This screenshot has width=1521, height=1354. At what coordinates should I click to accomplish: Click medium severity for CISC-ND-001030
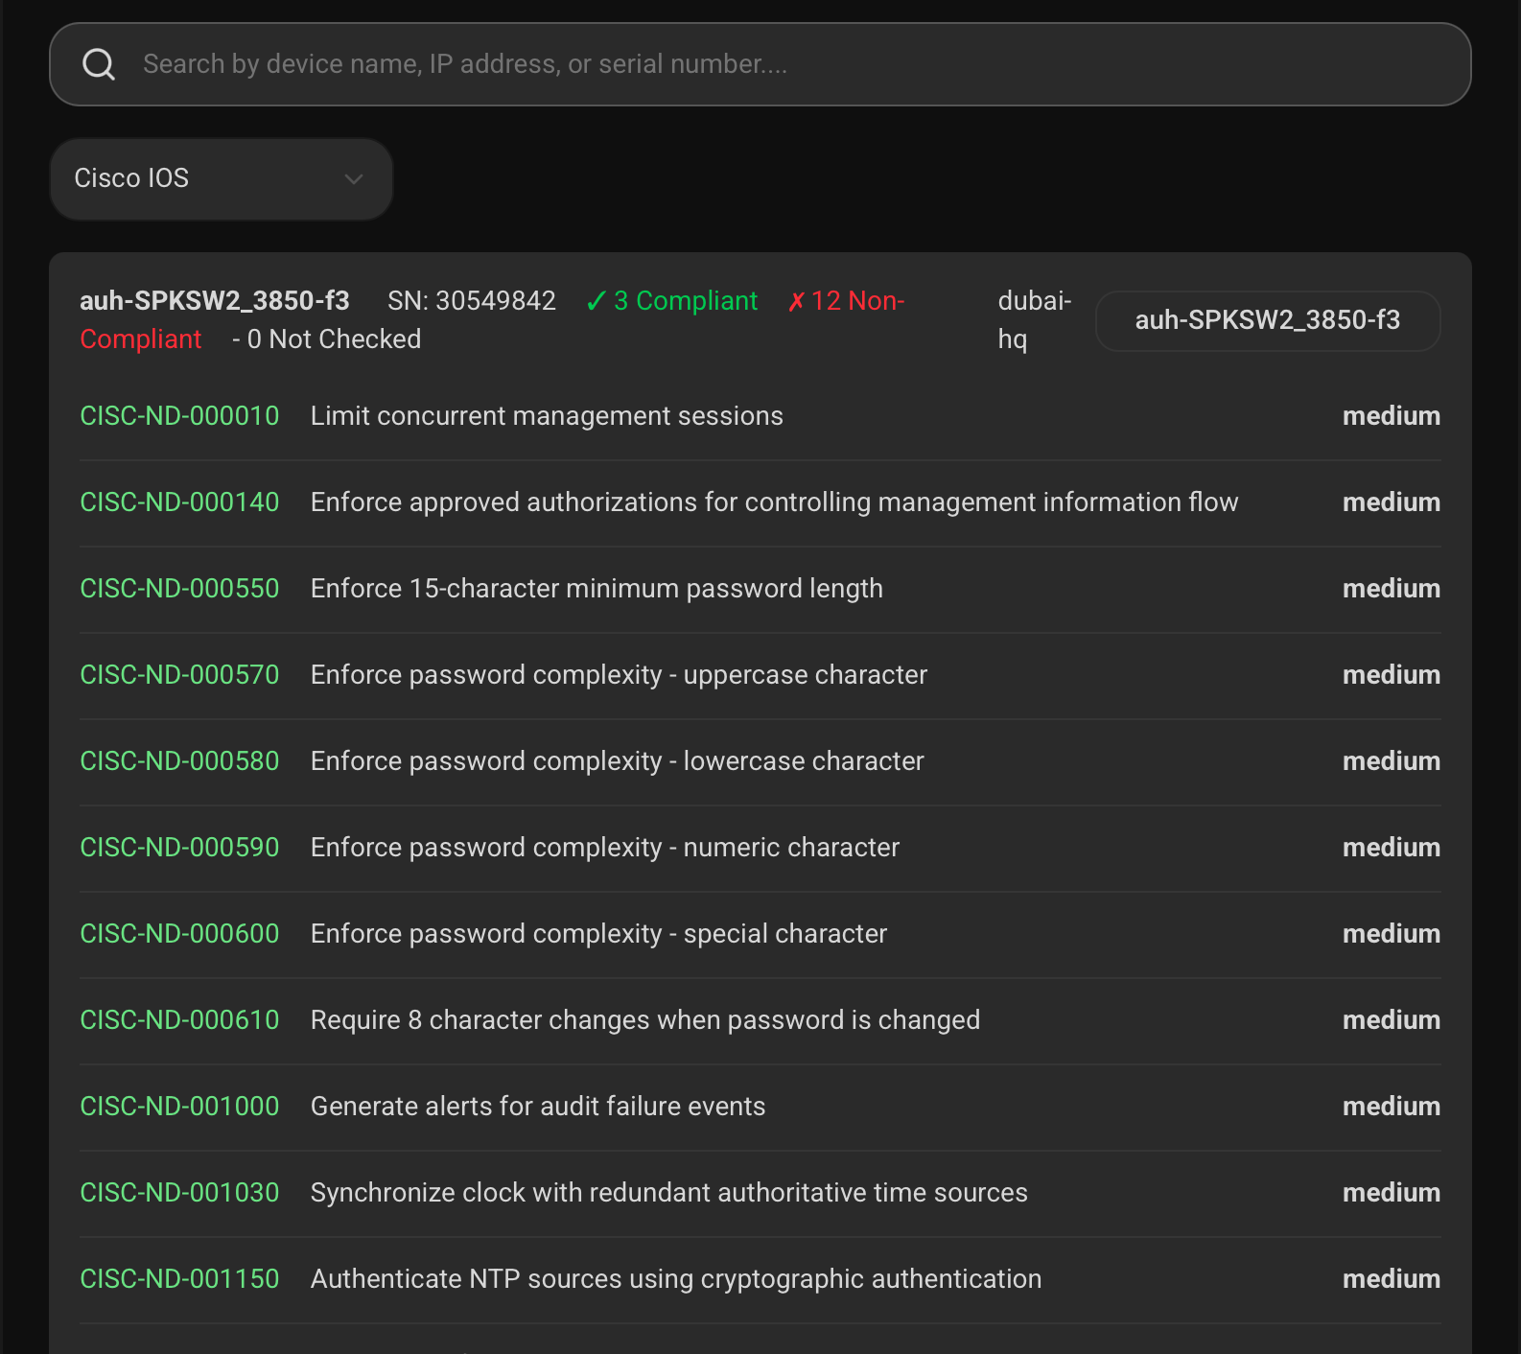coord(1392,1193)
